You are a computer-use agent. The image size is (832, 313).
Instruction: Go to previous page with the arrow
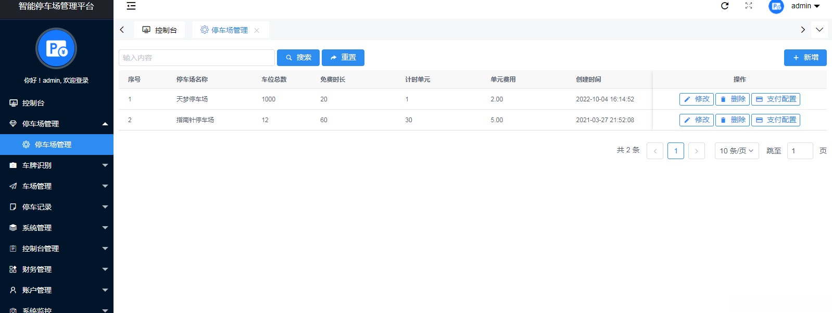pyautogui.click(x=655, y=151)
